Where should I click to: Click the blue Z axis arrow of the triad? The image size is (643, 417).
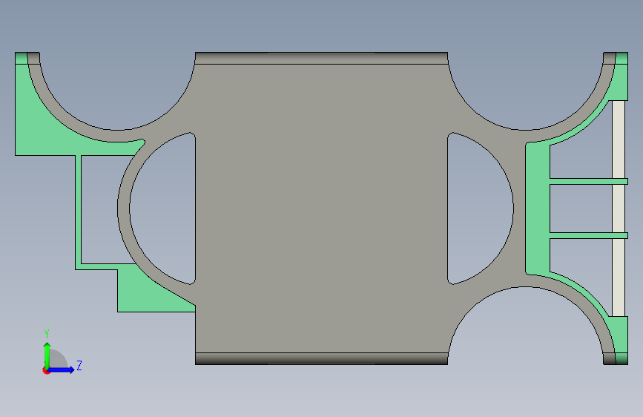point(62,370)
